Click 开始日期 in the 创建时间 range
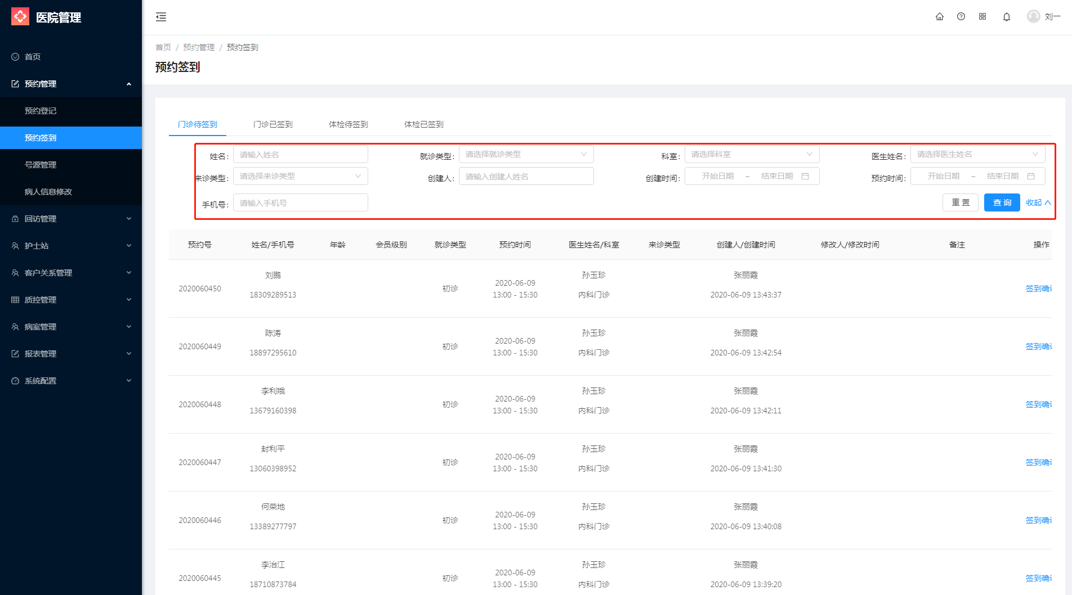The image size is (1072, 595). (x=718, y=176)
